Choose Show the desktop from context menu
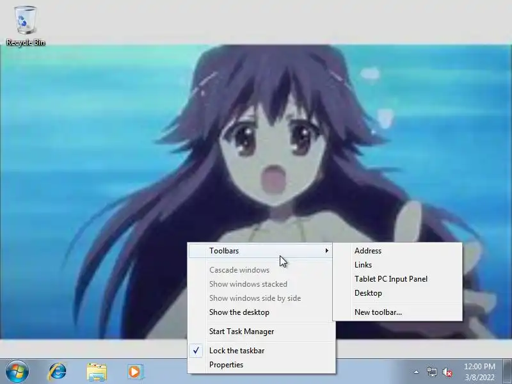The height and width of the screenshot is (384, 512). click(260, 312)
